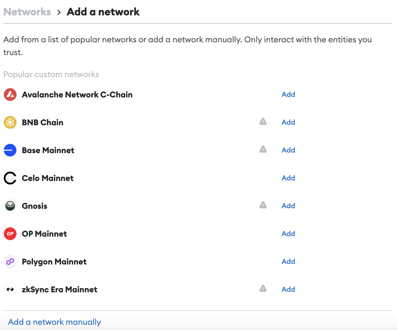Click the Avalanche Network C-Chain logo icon
This screenshot has width=397, height=330.
[10, 95]
